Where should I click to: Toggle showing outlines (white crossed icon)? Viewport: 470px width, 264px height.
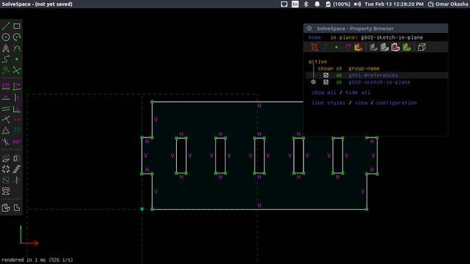click(x=396, y=47)
